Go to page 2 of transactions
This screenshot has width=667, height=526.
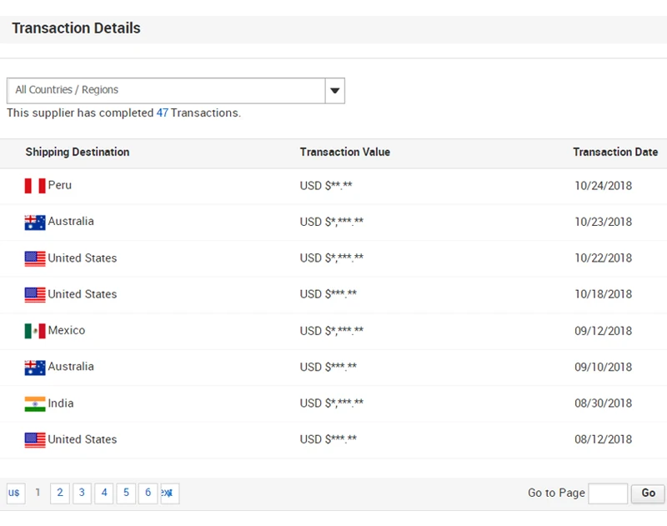(60, 493)
